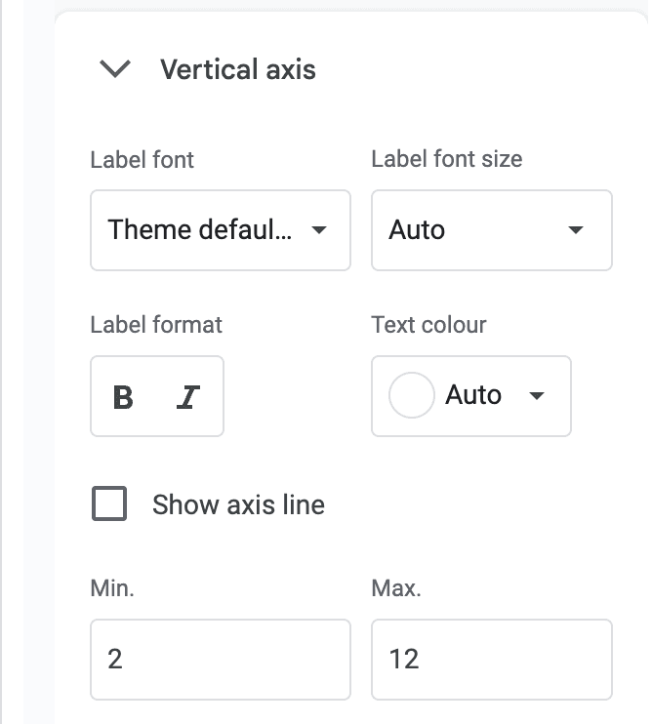Open the Label font size Auto dropdown
Image resolution: width=652 pixels, height=724 pixels.
click(491, 230)
